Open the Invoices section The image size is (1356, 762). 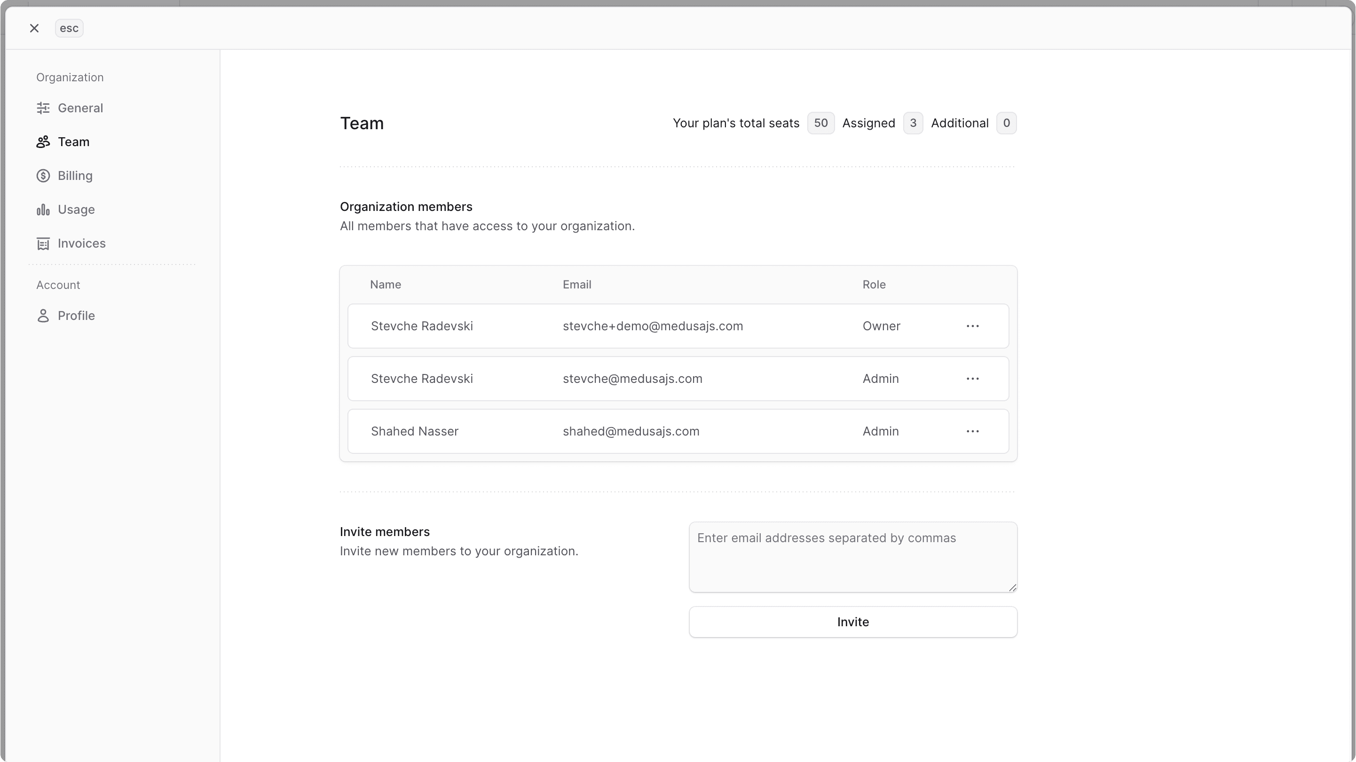[82, 243]
